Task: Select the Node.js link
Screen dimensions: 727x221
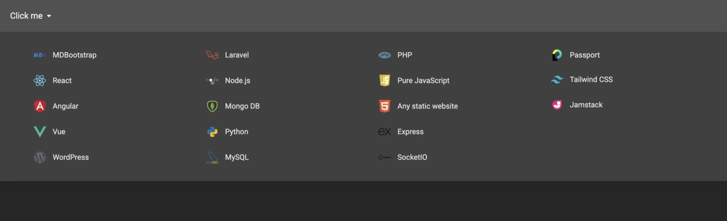Action: 237,81
